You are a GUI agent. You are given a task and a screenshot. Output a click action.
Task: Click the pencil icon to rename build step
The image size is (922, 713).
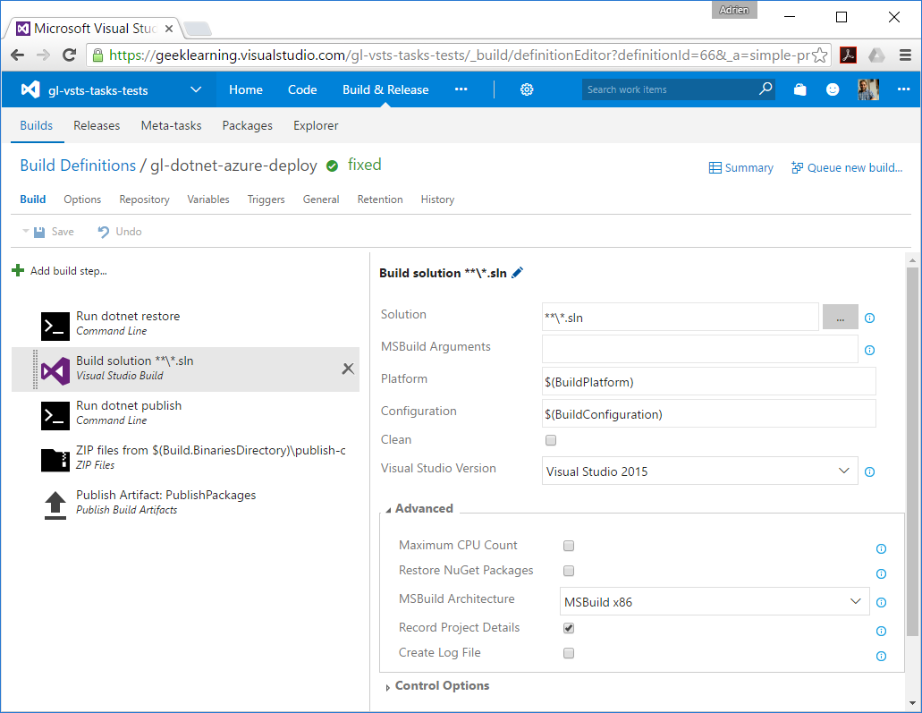tap(518, 272)
